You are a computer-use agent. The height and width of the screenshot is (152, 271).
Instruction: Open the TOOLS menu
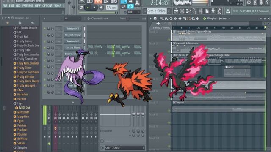[58, 5]
